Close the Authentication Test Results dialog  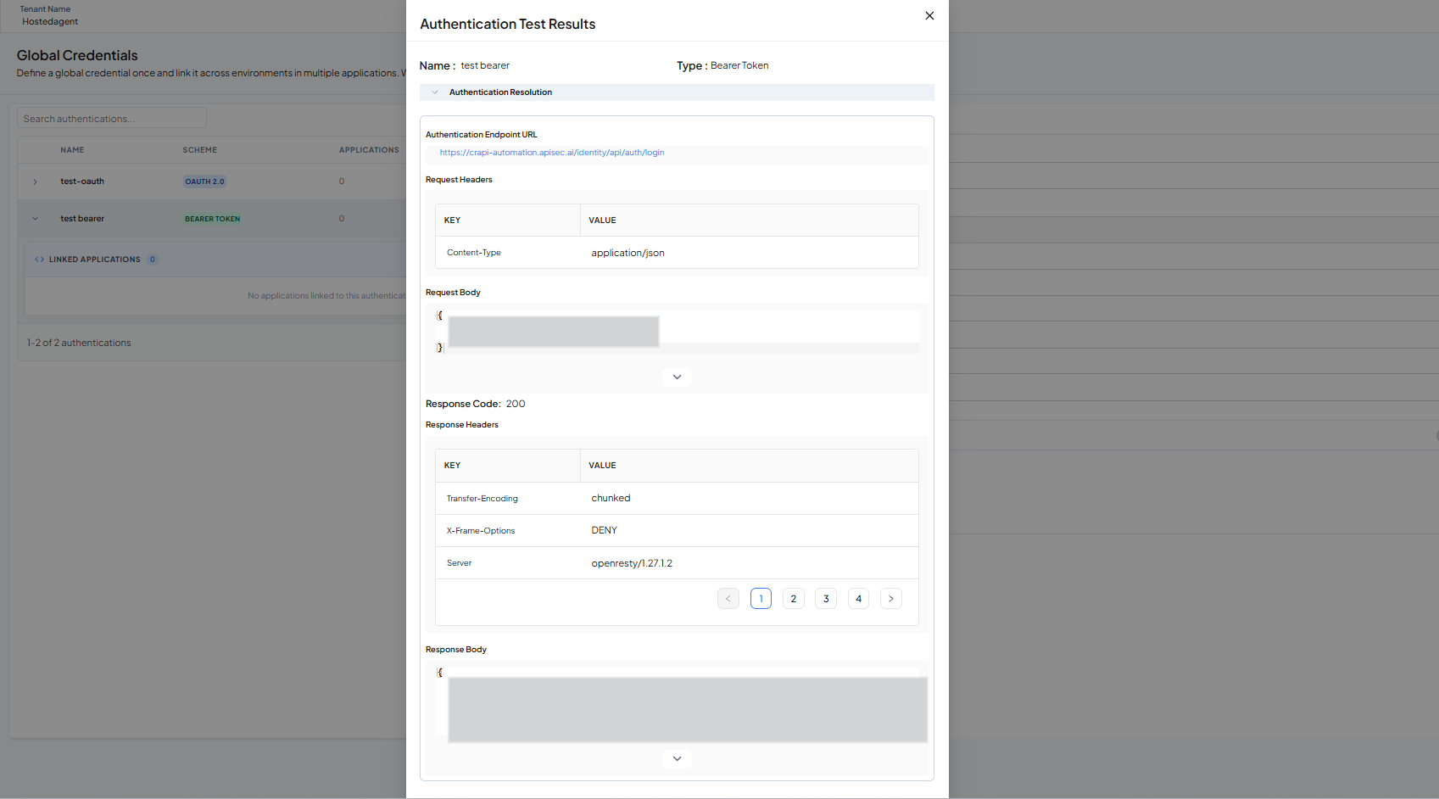(929, 16)
